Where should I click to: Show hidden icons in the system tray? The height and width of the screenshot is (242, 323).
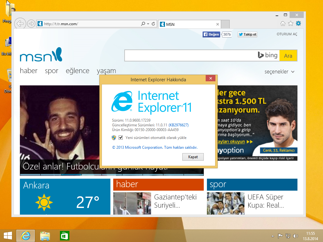point(273,236)
